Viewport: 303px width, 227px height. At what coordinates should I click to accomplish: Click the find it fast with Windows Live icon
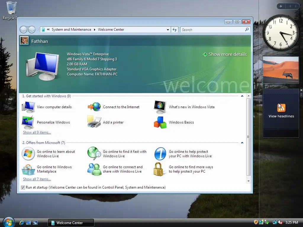[94, 153]
